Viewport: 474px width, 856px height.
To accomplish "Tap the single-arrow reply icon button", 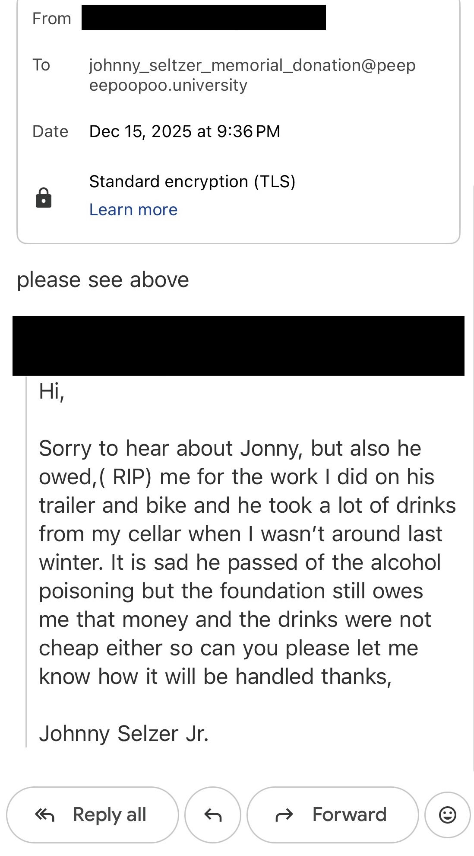I will click(212, 814).
